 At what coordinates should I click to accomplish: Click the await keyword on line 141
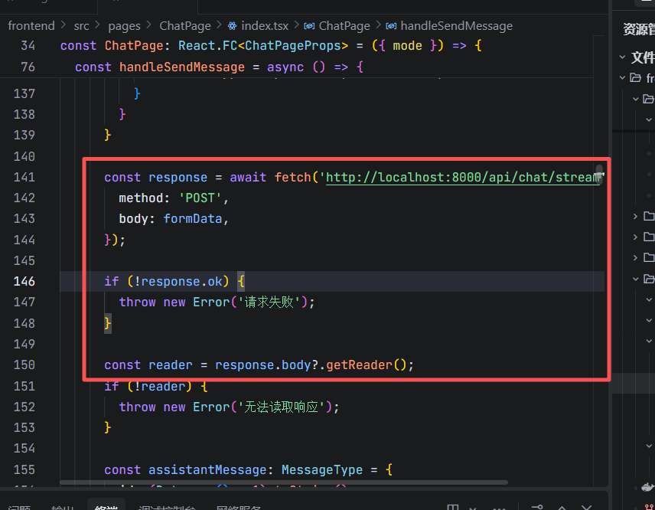click(248, 177)
